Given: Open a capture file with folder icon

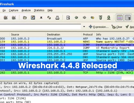Looking at the screenshot, I should coord(25,18).
